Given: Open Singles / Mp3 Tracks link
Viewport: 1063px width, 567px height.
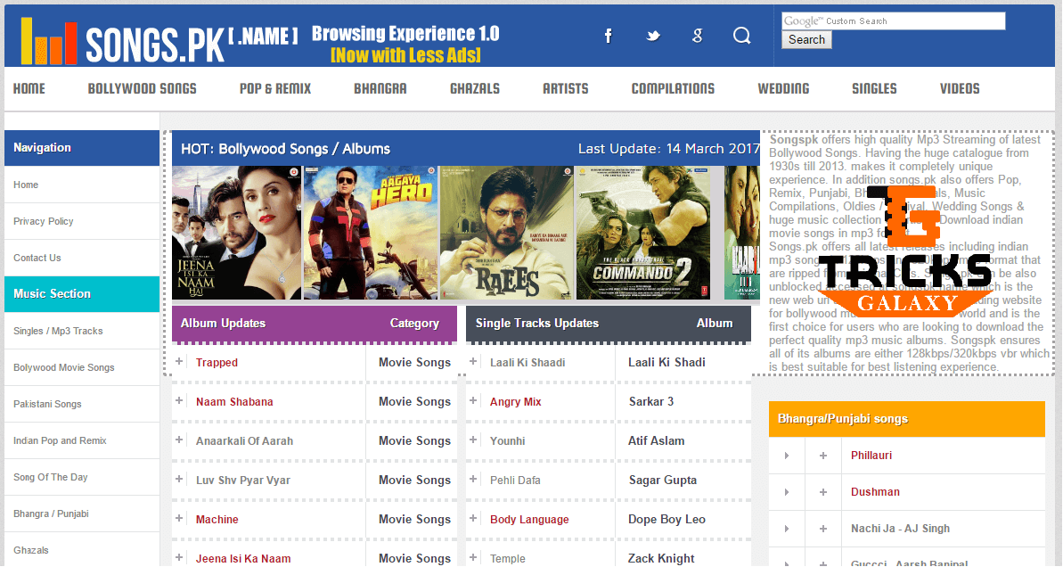Looking at the screenshot, I should [58, 331].
